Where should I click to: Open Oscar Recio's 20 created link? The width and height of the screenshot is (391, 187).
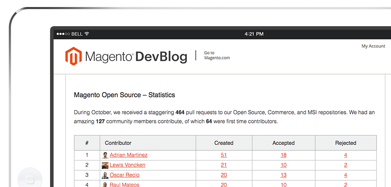click(224, 175)
